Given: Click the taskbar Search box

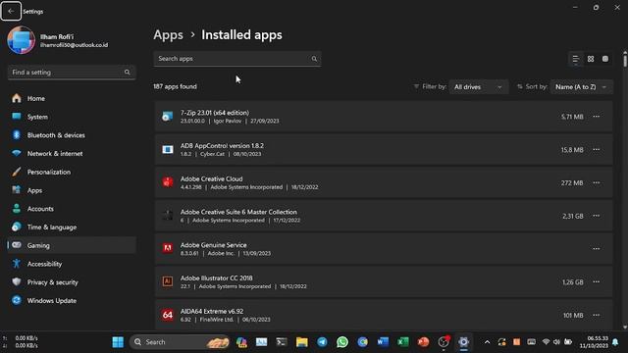Looking at the screenshot, I should (180, 342).
